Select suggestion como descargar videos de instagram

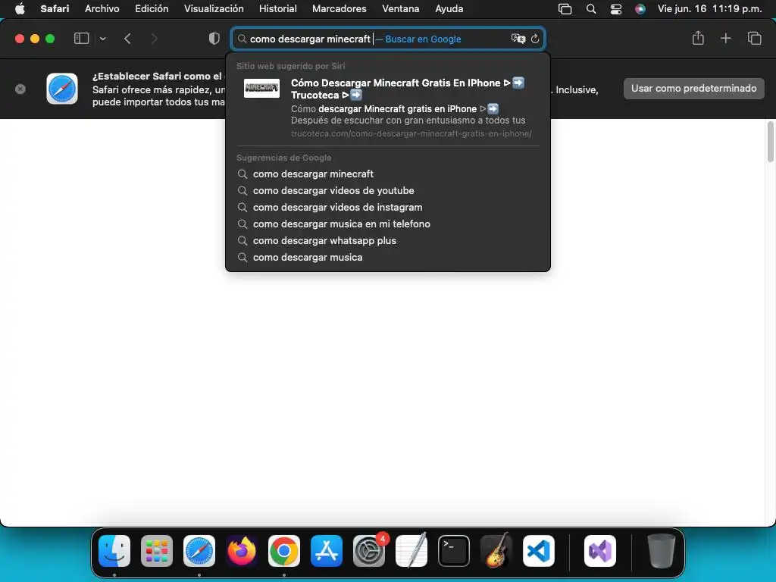click(388, 208)
